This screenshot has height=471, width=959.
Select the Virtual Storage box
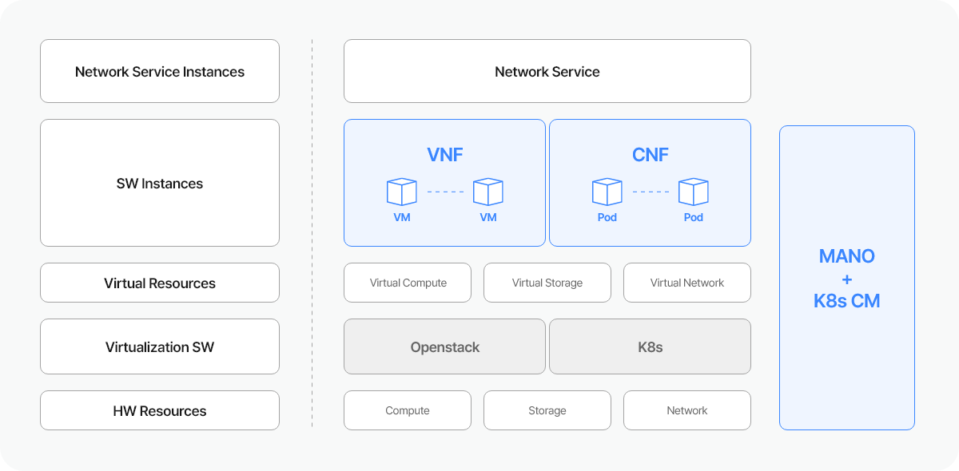547,283
